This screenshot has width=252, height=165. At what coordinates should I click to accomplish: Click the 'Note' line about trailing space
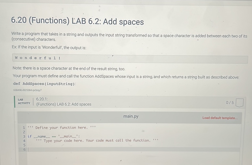coord(68,69)
